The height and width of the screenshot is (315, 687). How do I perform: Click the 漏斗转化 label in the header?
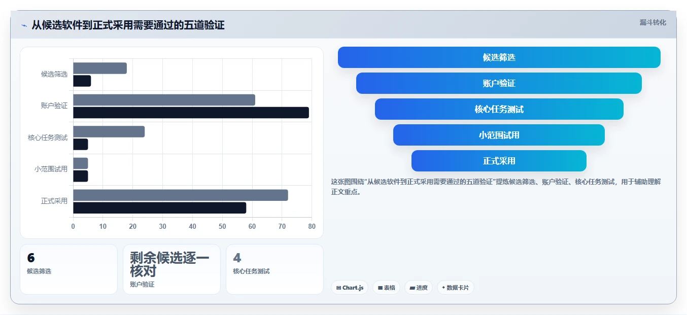coord(652,22)
